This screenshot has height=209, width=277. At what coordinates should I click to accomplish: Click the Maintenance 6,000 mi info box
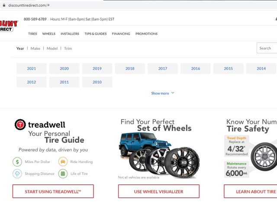pyautogui.click(x=237, y=170)
